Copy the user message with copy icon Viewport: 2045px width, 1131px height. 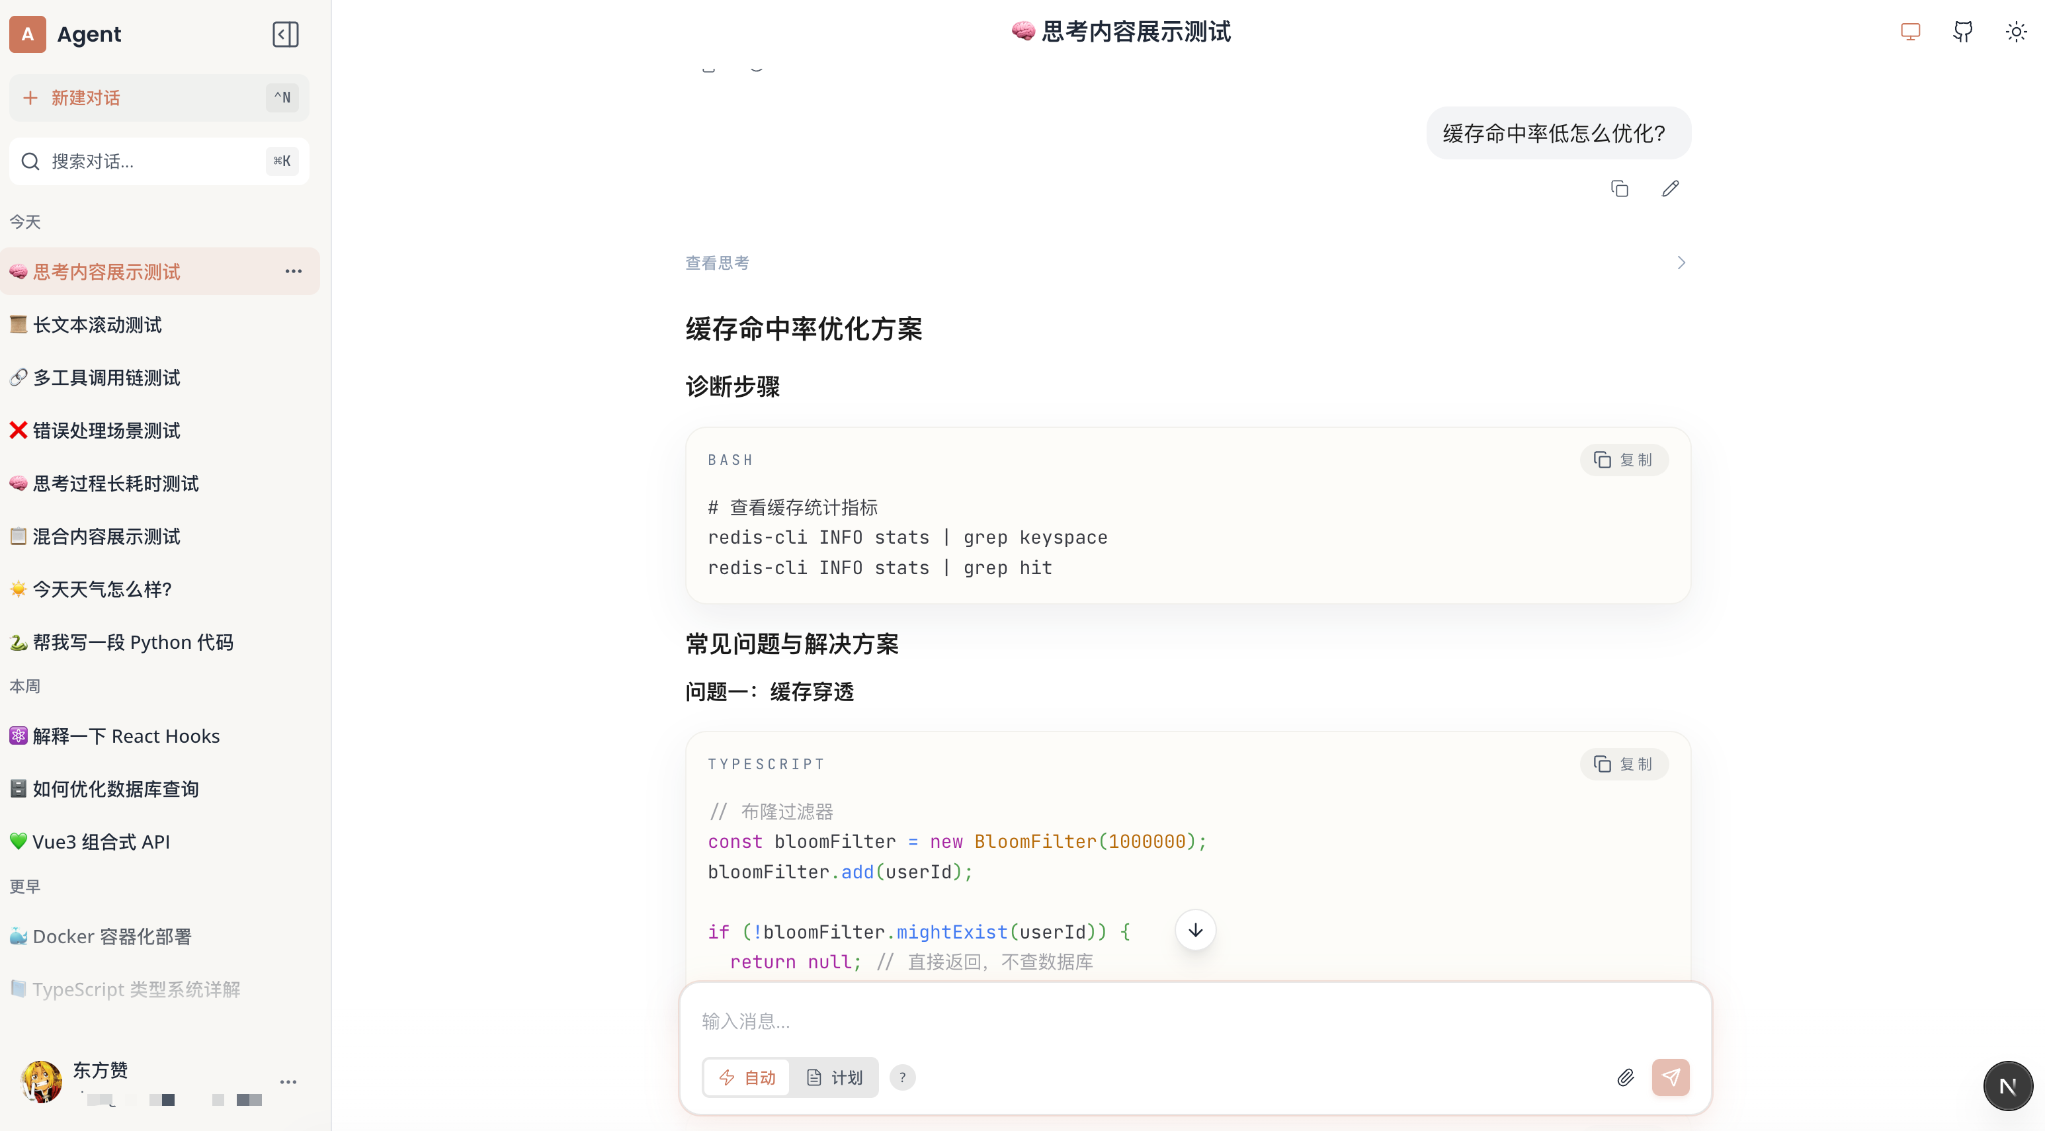point(1620,189)
